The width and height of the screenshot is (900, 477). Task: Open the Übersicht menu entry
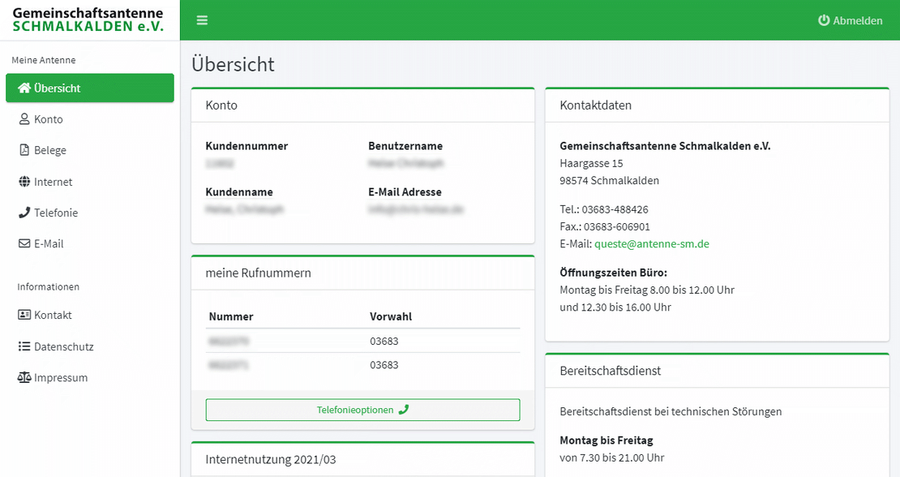(x=89, y=88)
